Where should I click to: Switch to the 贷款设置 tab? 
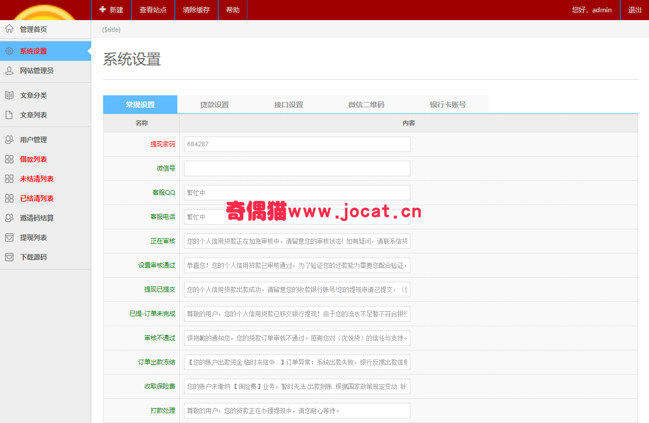(214, 105)
